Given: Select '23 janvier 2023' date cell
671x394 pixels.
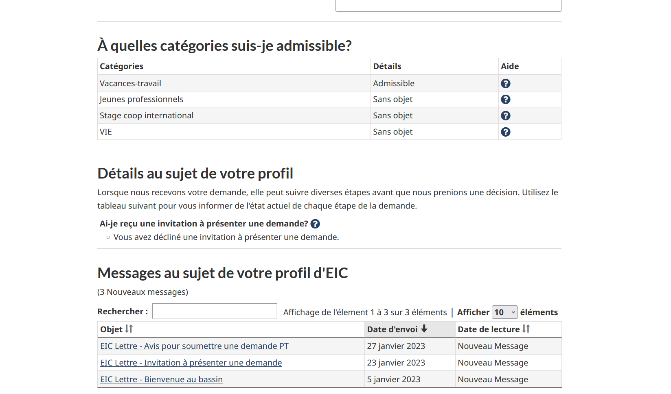Looking at the screenshot, I should 410,363.
